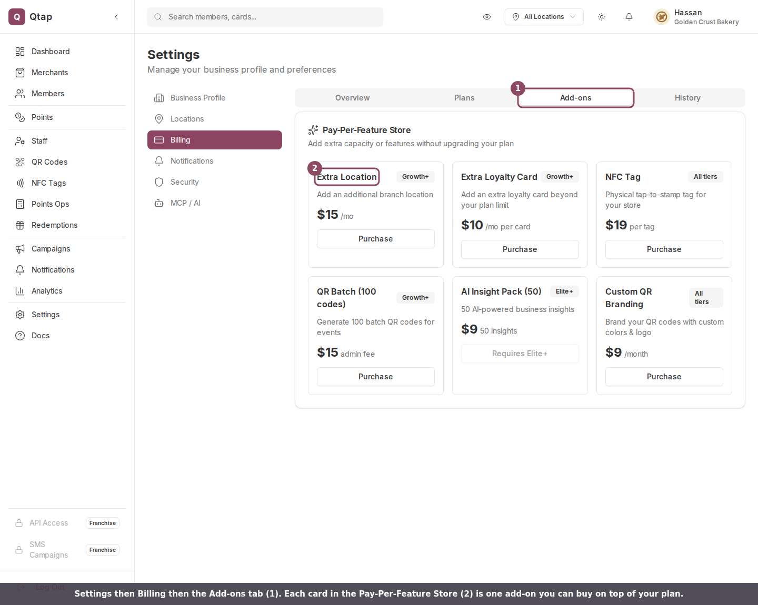Screen dimensions: 758x605
Task: Select the Add-ons tab
Action: tap(576, 98)
